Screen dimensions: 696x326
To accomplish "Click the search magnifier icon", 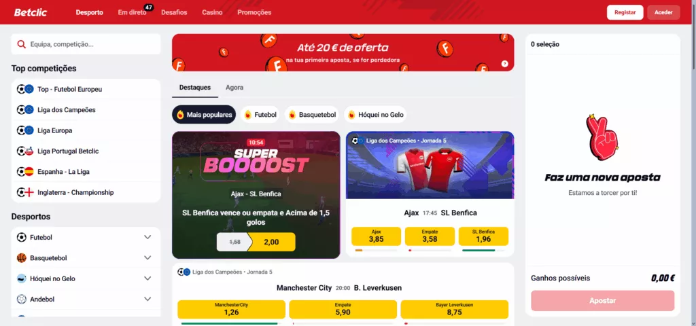I will [21, 44].
